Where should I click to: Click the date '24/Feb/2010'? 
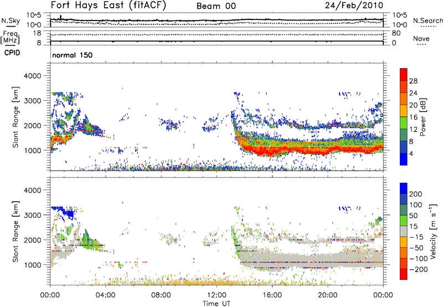(354, 5)
